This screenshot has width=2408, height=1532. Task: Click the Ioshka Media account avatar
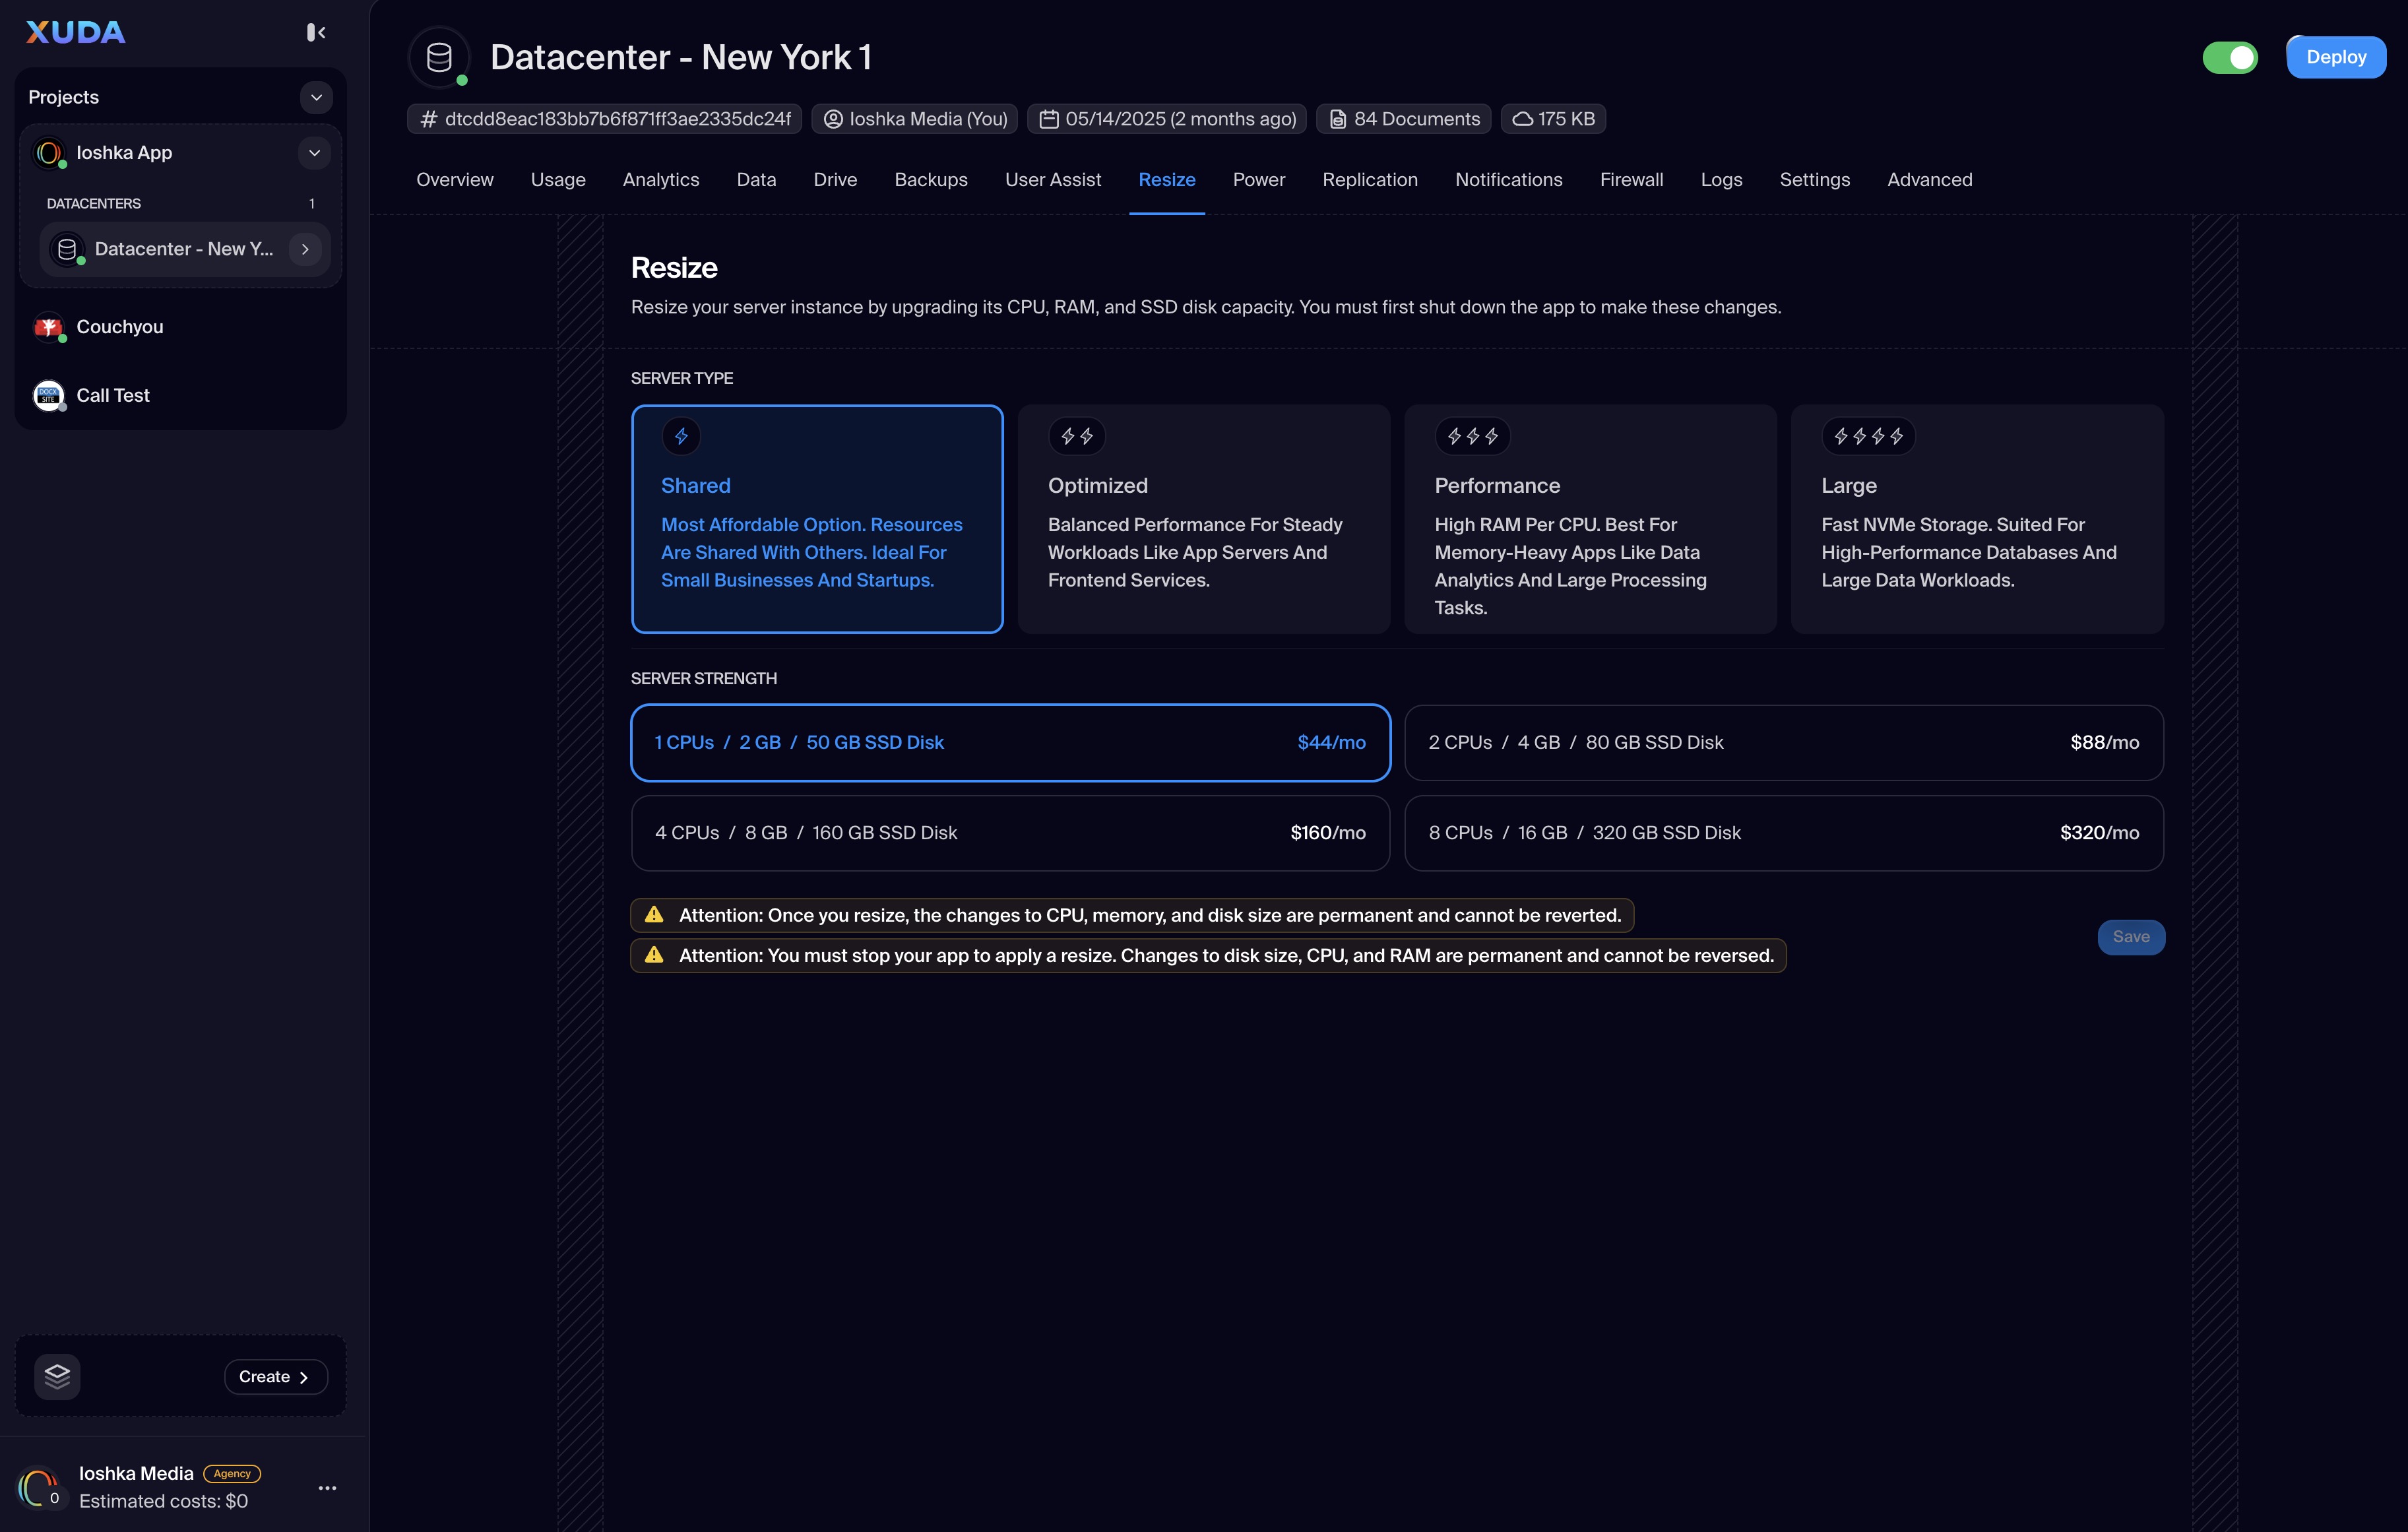click(38, 1487)
